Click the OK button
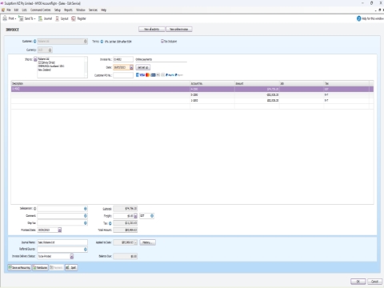Viewport: 384px width, 288px height. [358, 282]
